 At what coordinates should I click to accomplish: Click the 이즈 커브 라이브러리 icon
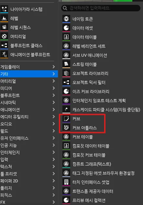pos(66,91)
